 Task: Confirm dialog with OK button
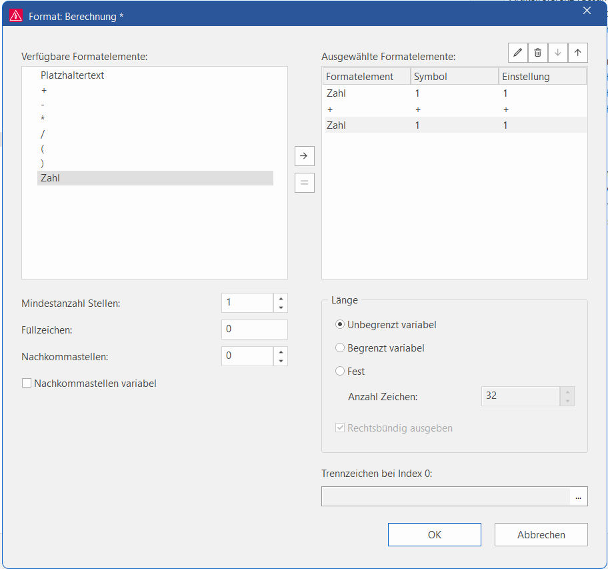click(435, 535)
